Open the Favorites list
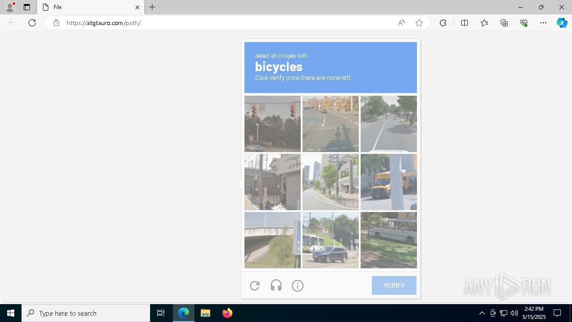The image size is (572, 322). (x=484, y=23)
